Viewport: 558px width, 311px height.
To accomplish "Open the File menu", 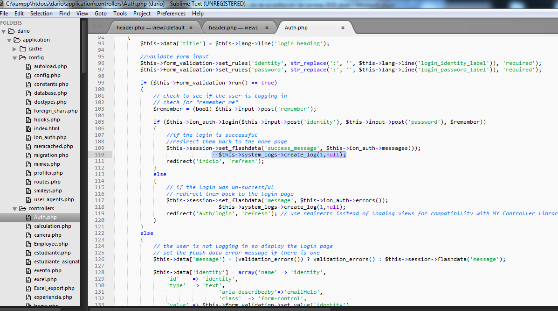I will click(x=4, y=14).
